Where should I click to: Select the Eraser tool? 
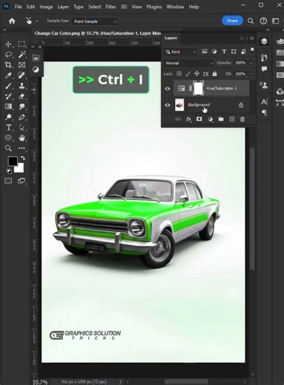[x=22, y=96]
